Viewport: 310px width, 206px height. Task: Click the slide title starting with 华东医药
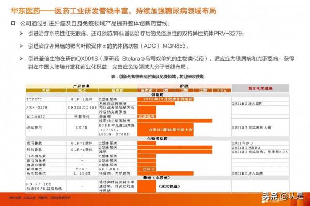click(114, 11)
